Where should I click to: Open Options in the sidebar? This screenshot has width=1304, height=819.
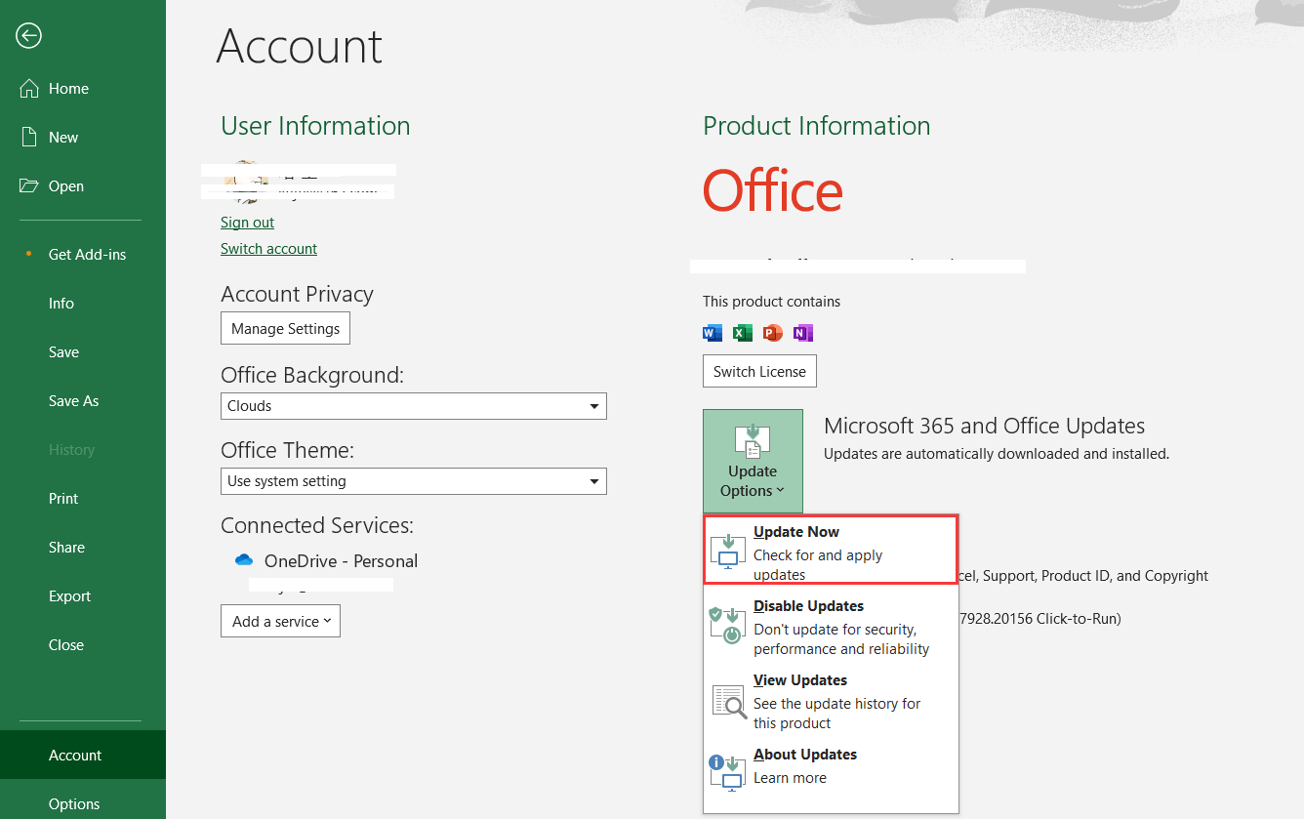[x=83, y=803]
